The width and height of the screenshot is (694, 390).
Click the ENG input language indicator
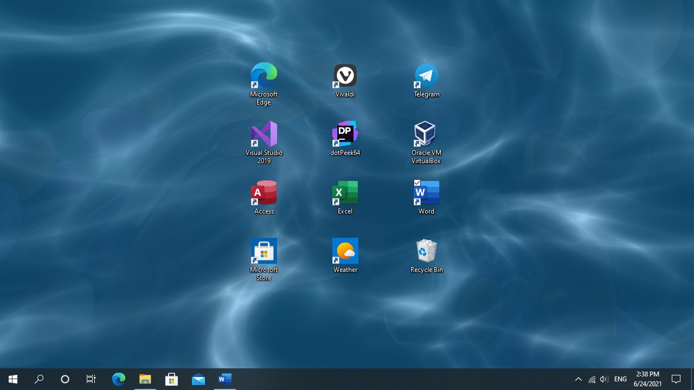tap(620, 379)
